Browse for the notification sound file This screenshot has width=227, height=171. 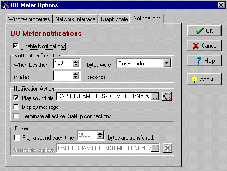click(x=155, y=96)
